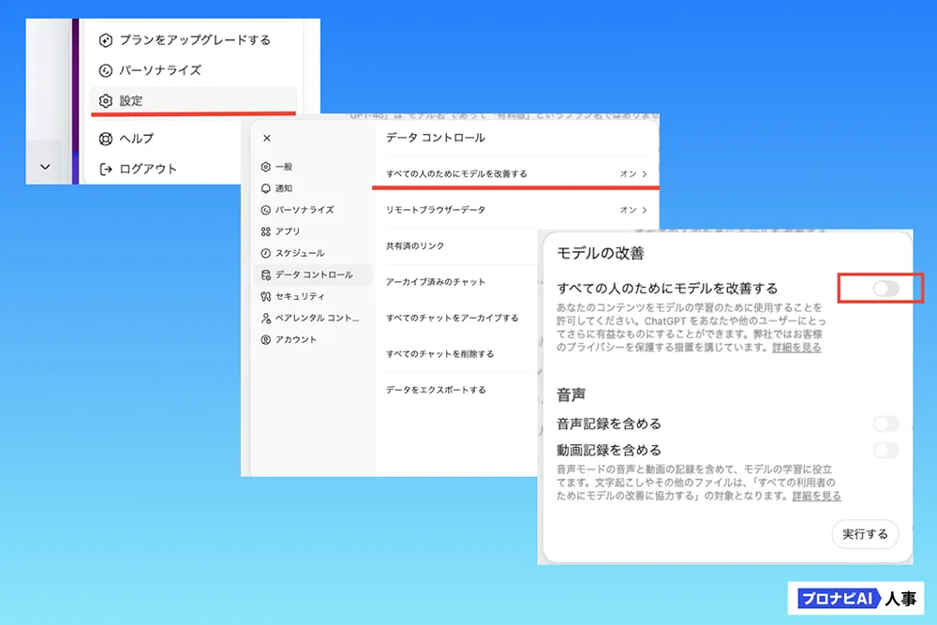Click the プランをアップグレードする icon
937x625 pixels.
point(106,40)
